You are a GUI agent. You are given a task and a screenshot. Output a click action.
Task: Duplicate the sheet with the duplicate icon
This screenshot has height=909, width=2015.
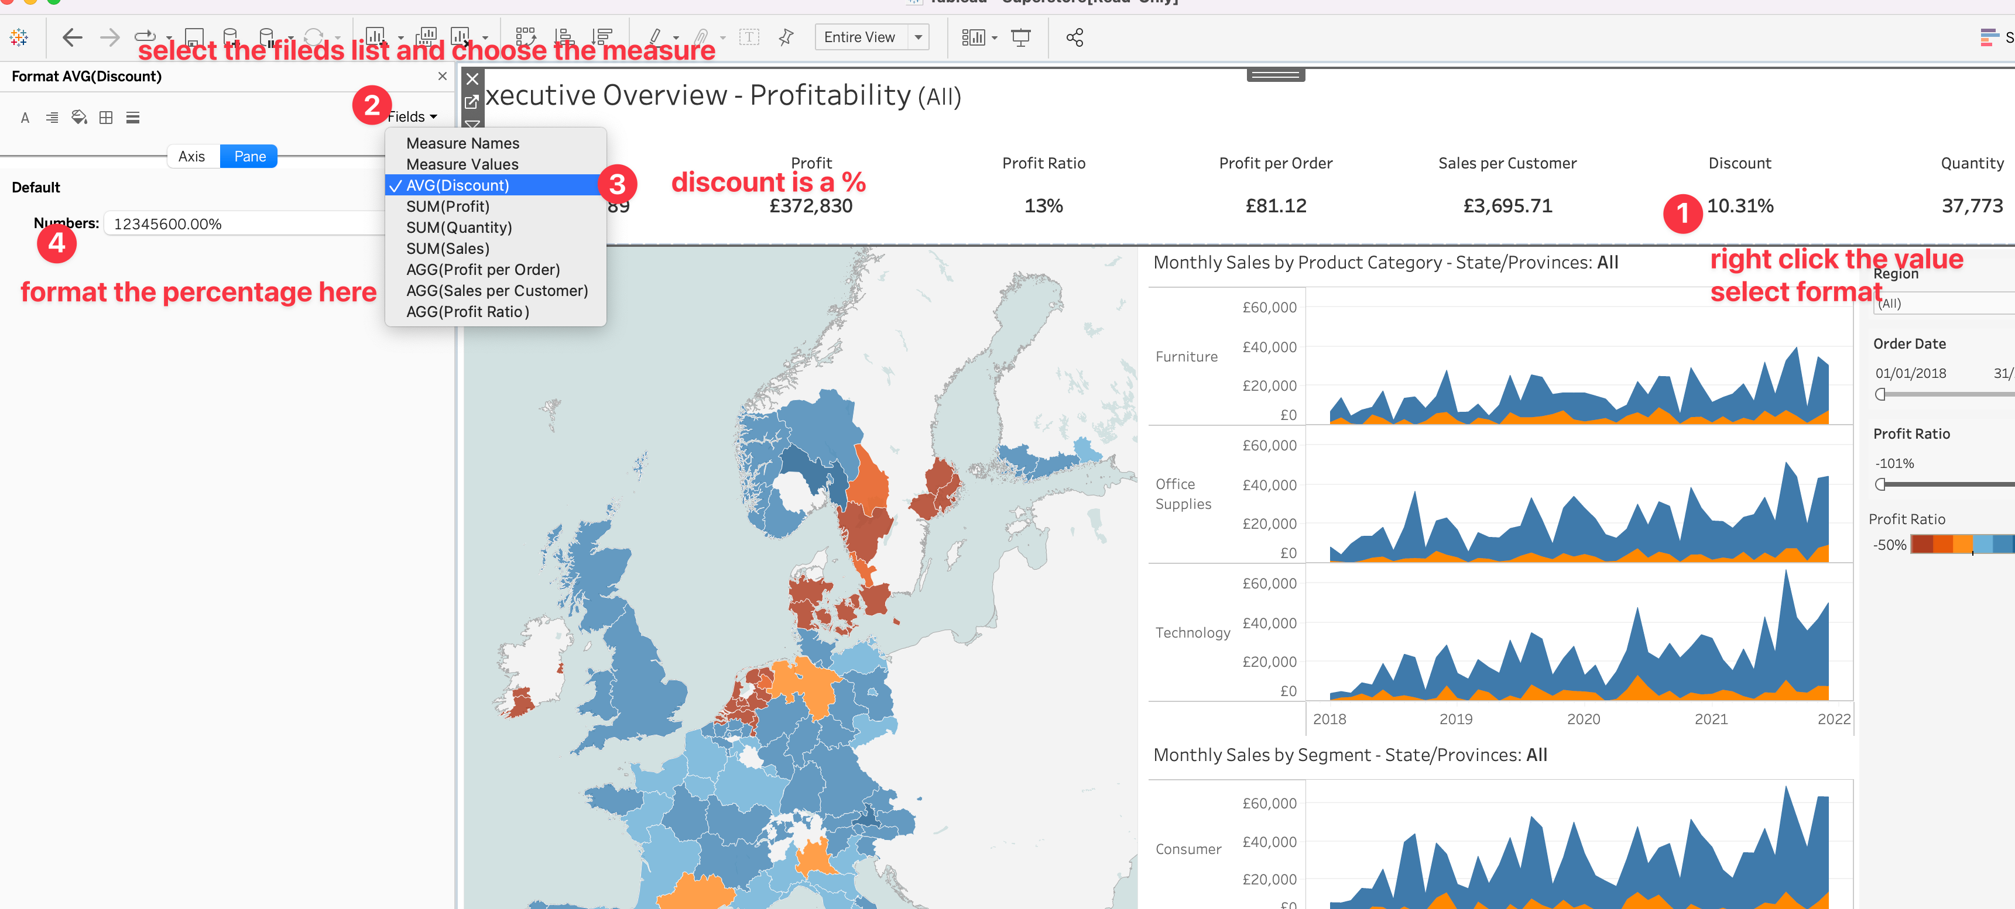coord(426,37)
